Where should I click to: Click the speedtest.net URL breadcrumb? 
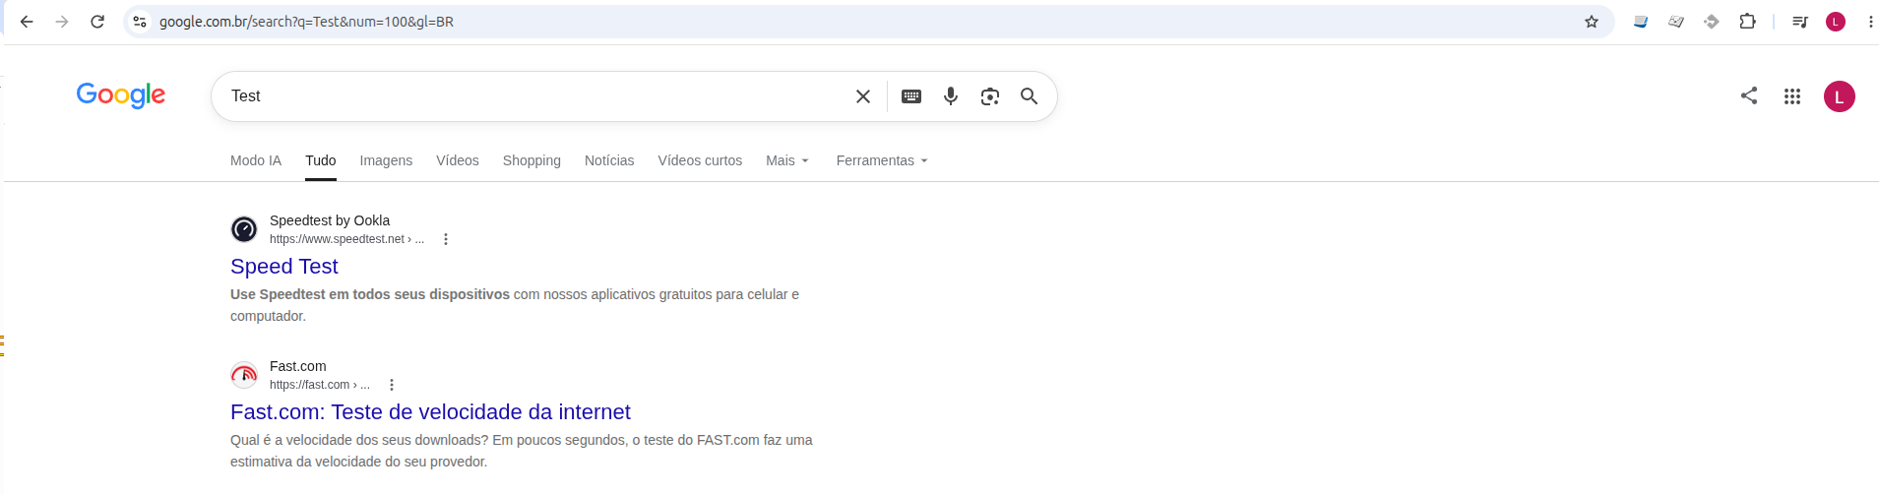346,239
